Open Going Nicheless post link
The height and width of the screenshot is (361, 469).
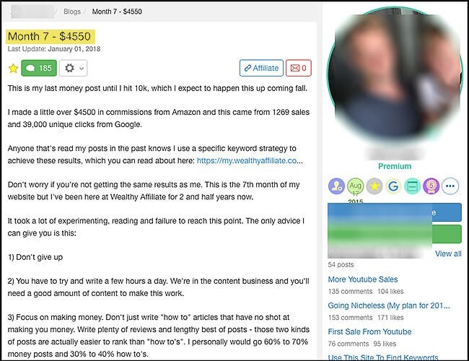point(389,305)
